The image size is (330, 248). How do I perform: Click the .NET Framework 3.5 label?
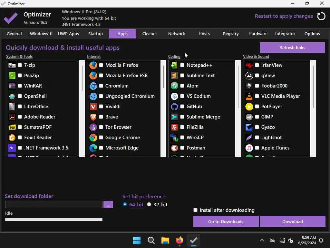(x=46, y=148)
